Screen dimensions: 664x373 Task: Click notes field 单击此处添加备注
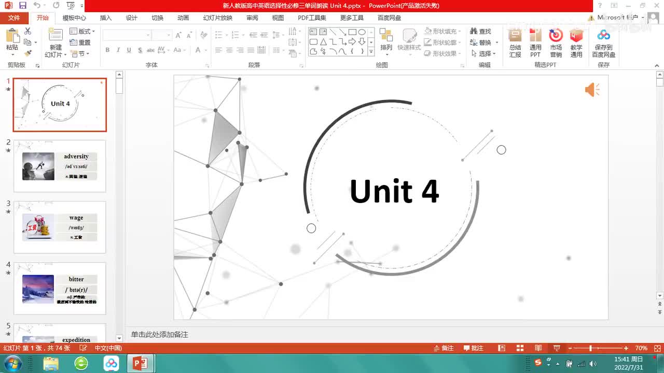click(x=160, y=335)
